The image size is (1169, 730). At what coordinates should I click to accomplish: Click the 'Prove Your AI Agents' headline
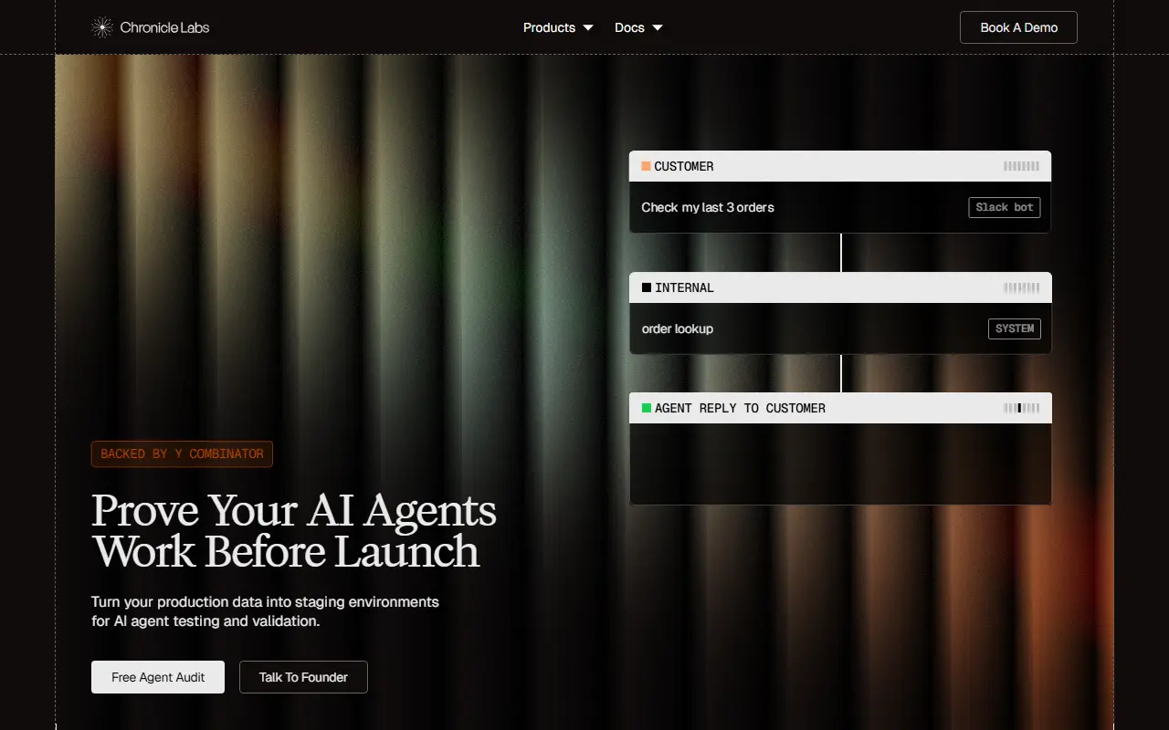click(x=294, y=510)
